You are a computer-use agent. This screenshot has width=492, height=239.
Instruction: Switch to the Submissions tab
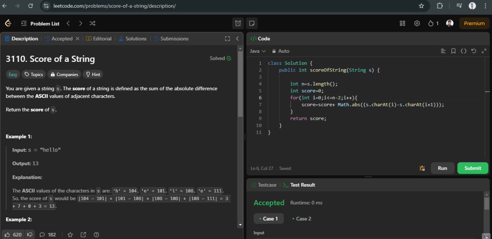(171, 39)
